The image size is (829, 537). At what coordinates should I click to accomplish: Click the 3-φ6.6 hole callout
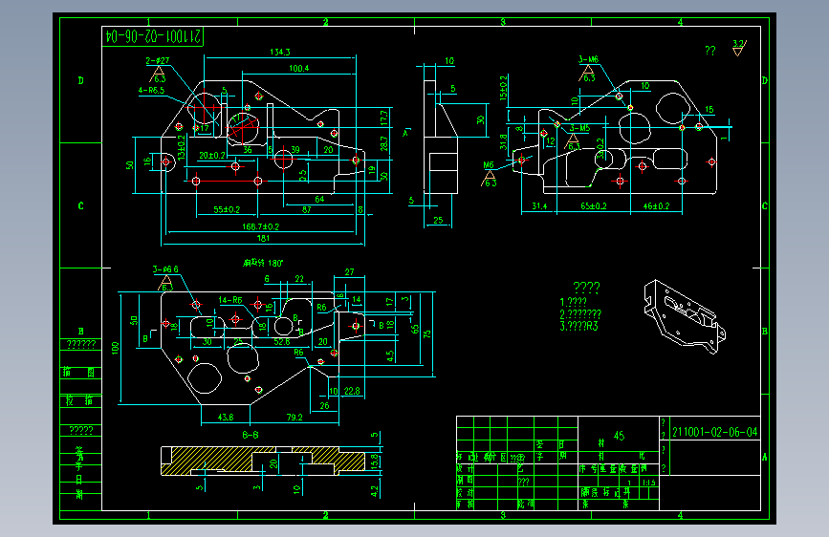(165, 269)
